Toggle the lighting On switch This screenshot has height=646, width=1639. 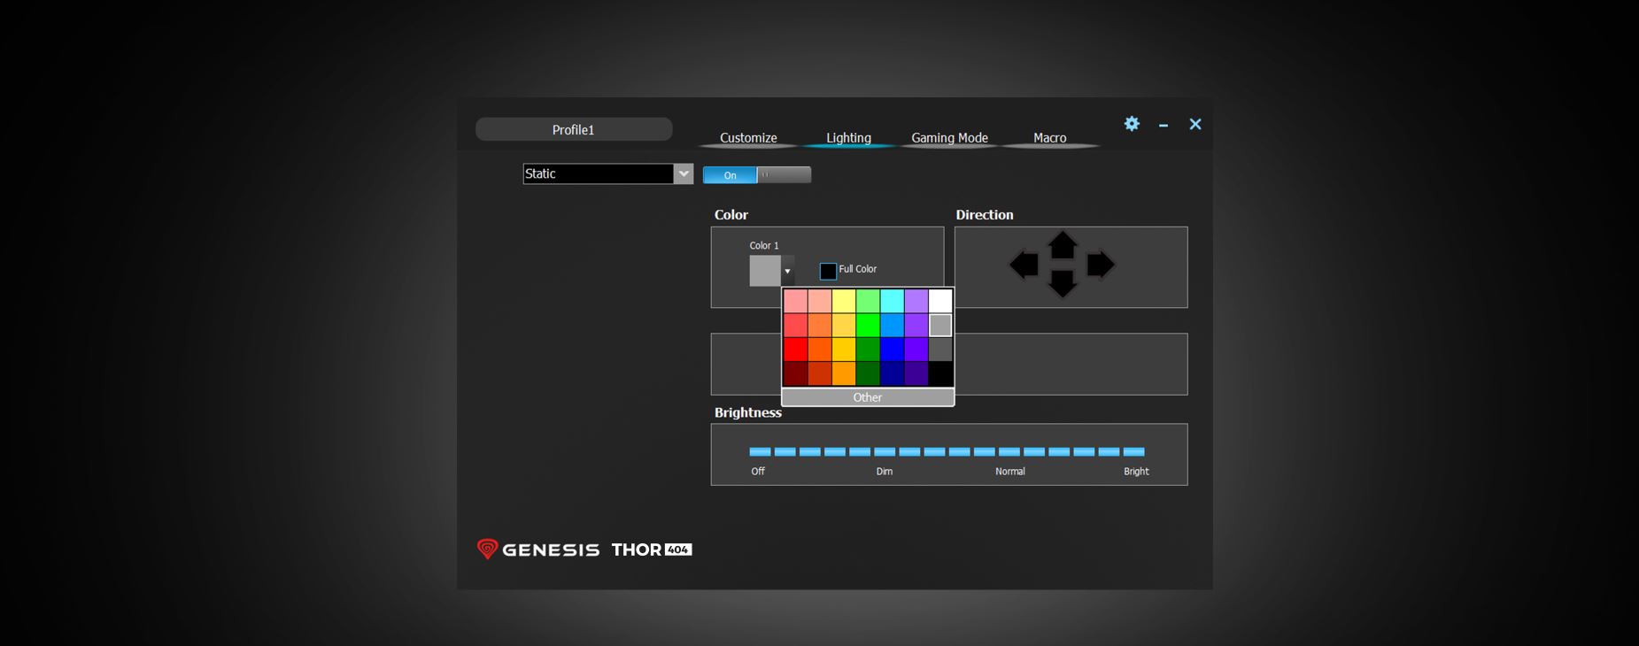(730, 175)
